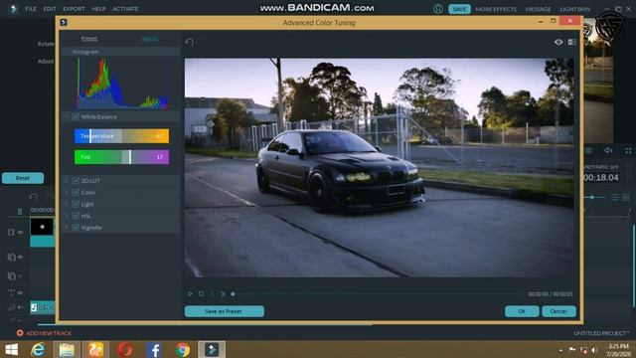Click the second overlay track icon
This screenshot has height=358, width=636.
click(11, 276)
